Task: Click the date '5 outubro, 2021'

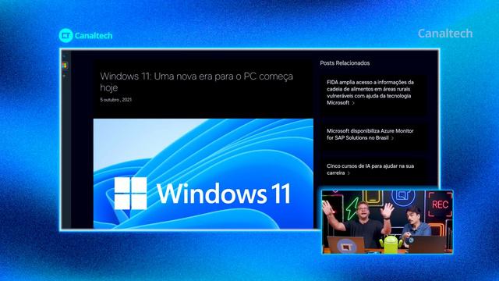Action: pos(116,100)
